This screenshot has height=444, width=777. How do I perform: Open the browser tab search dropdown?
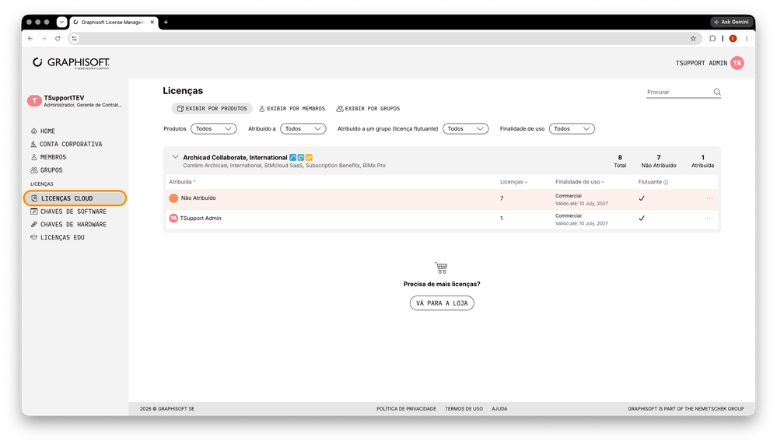61,22
